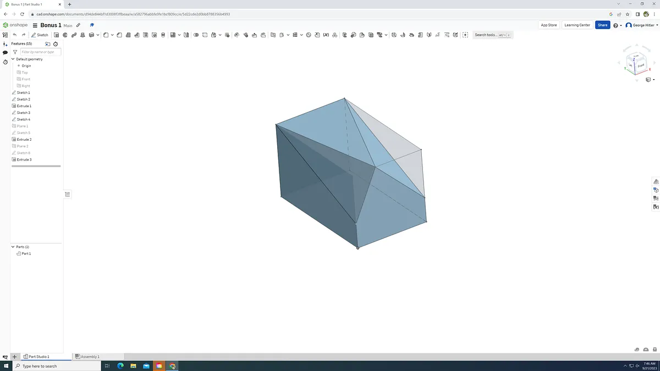Select the hidden Sketch 5 feature
The height and width of the screenshot is (371, 660).
[23, 133]
